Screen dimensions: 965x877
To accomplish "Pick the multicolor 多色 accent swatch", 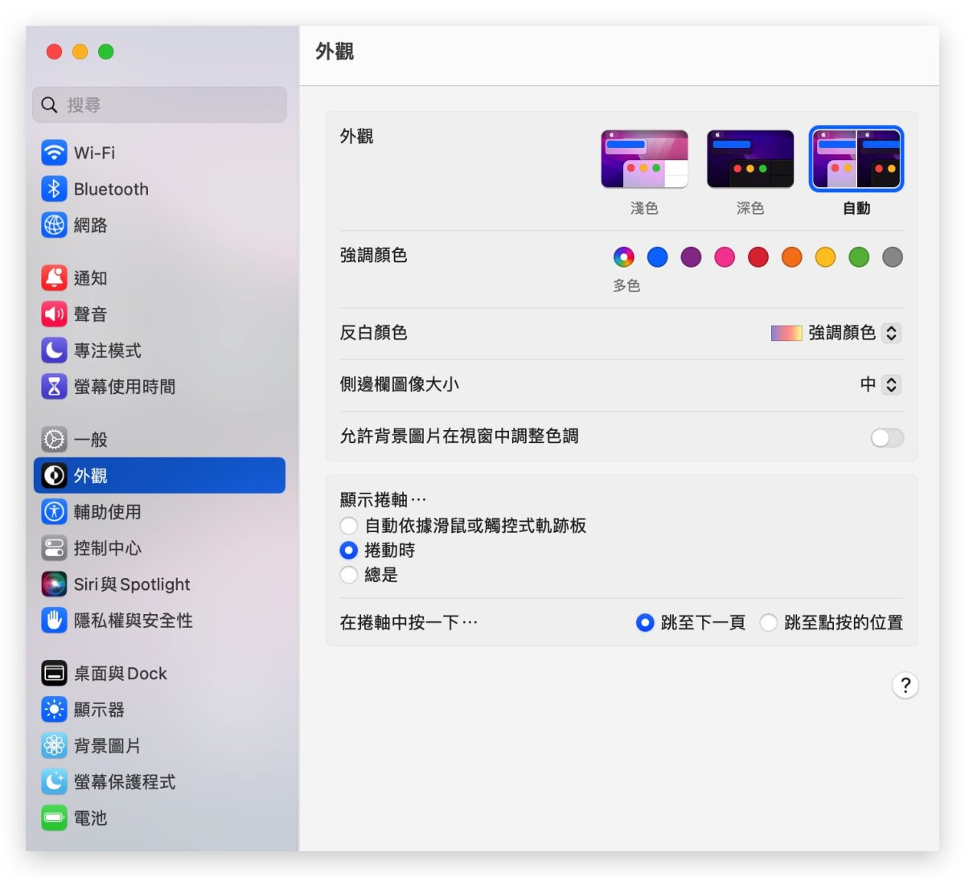I will point(624,257).
